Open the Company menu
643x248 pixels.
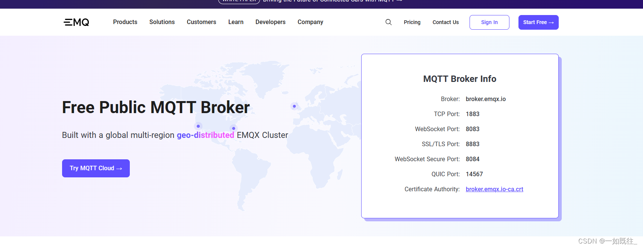pos(310,22)
